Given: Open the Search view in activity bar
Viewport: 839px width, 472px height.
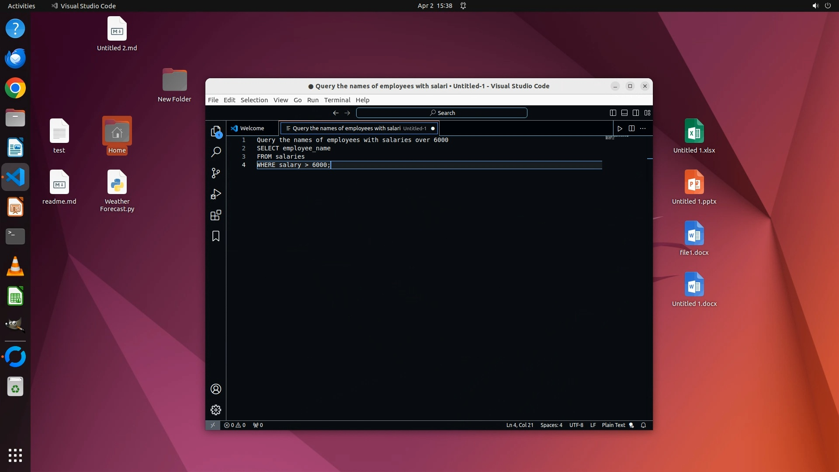Looking at the screenshot, I should pos(216,152).
